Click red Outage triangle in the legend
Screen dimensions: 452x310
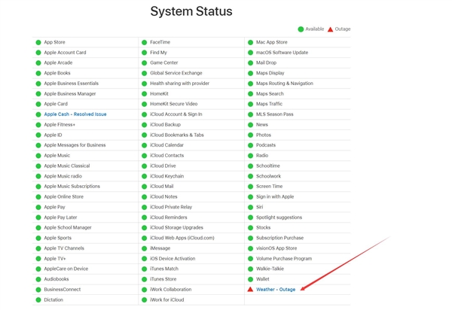point(330,29)
